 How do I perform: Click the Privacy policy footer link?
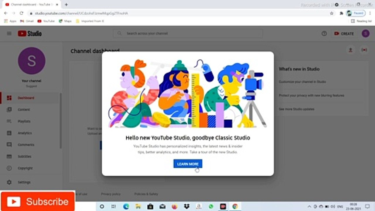pyautogui.click(x=111, y=194)
